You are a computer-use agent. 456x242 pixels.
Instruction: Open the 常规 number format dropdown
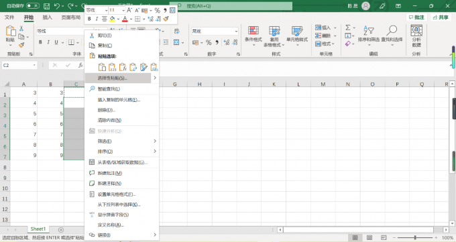(x=236, y=31)
